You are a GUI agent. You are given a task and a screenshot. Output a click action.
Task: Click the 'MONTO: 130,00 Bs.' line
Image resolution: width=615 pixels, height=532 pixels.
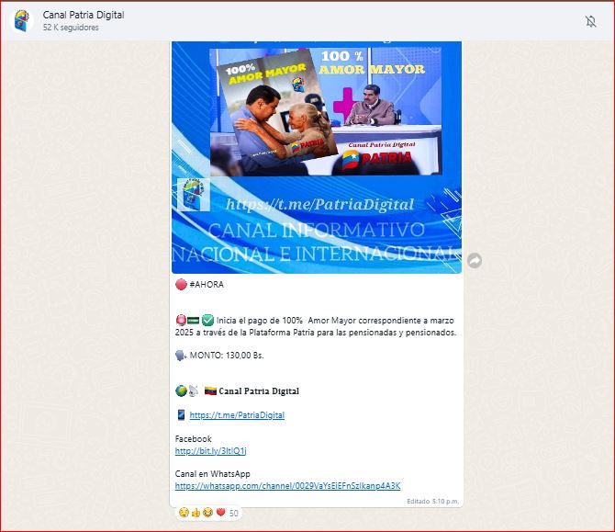coord(227,356)
